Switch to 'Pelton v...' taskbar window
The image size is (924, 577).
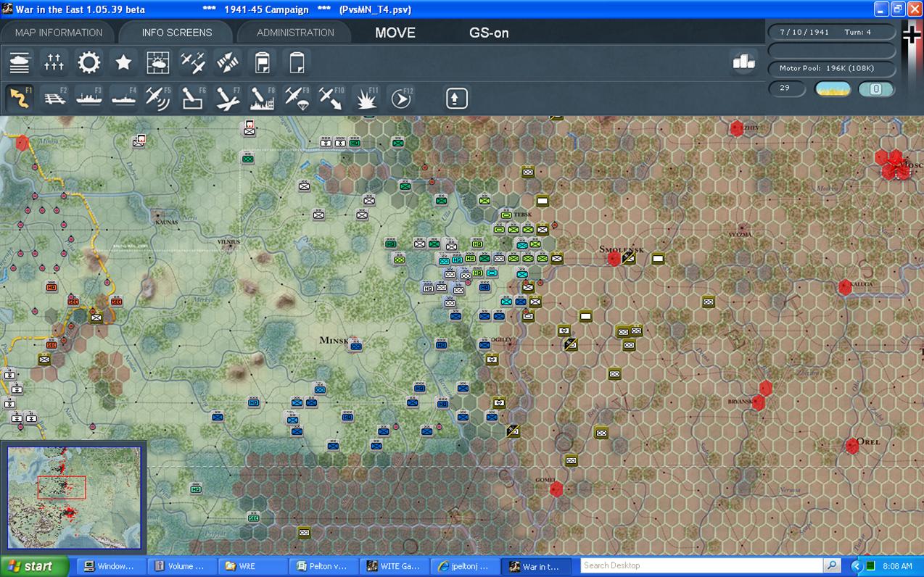point(323,566)
